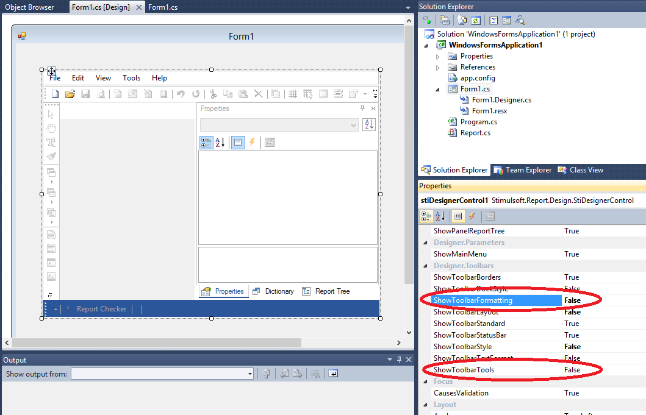Click Refresh icon in Solution Explorer toolbar
The height and width of the screenshot is (415, 646).
click(x=476, y=20)
